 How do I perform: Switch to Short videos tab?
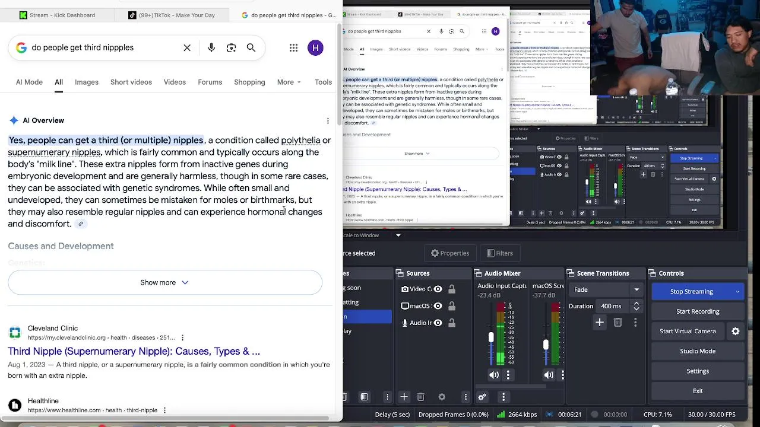click(131, 82)
